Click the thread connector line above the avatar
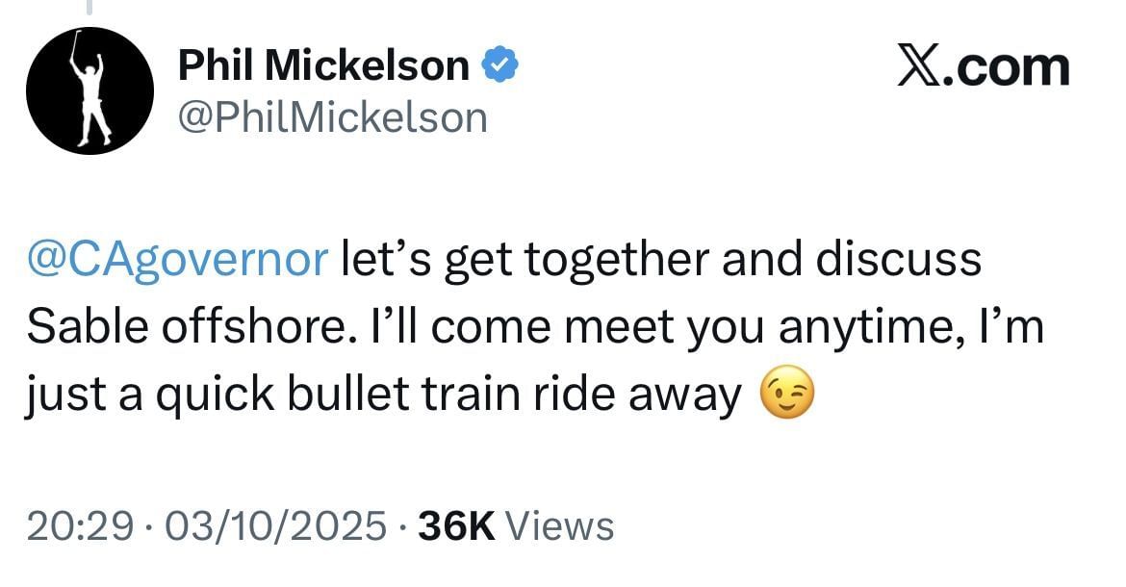Image resolution: width=1126 pixels, height=587 pixels. tap(90, 8)
